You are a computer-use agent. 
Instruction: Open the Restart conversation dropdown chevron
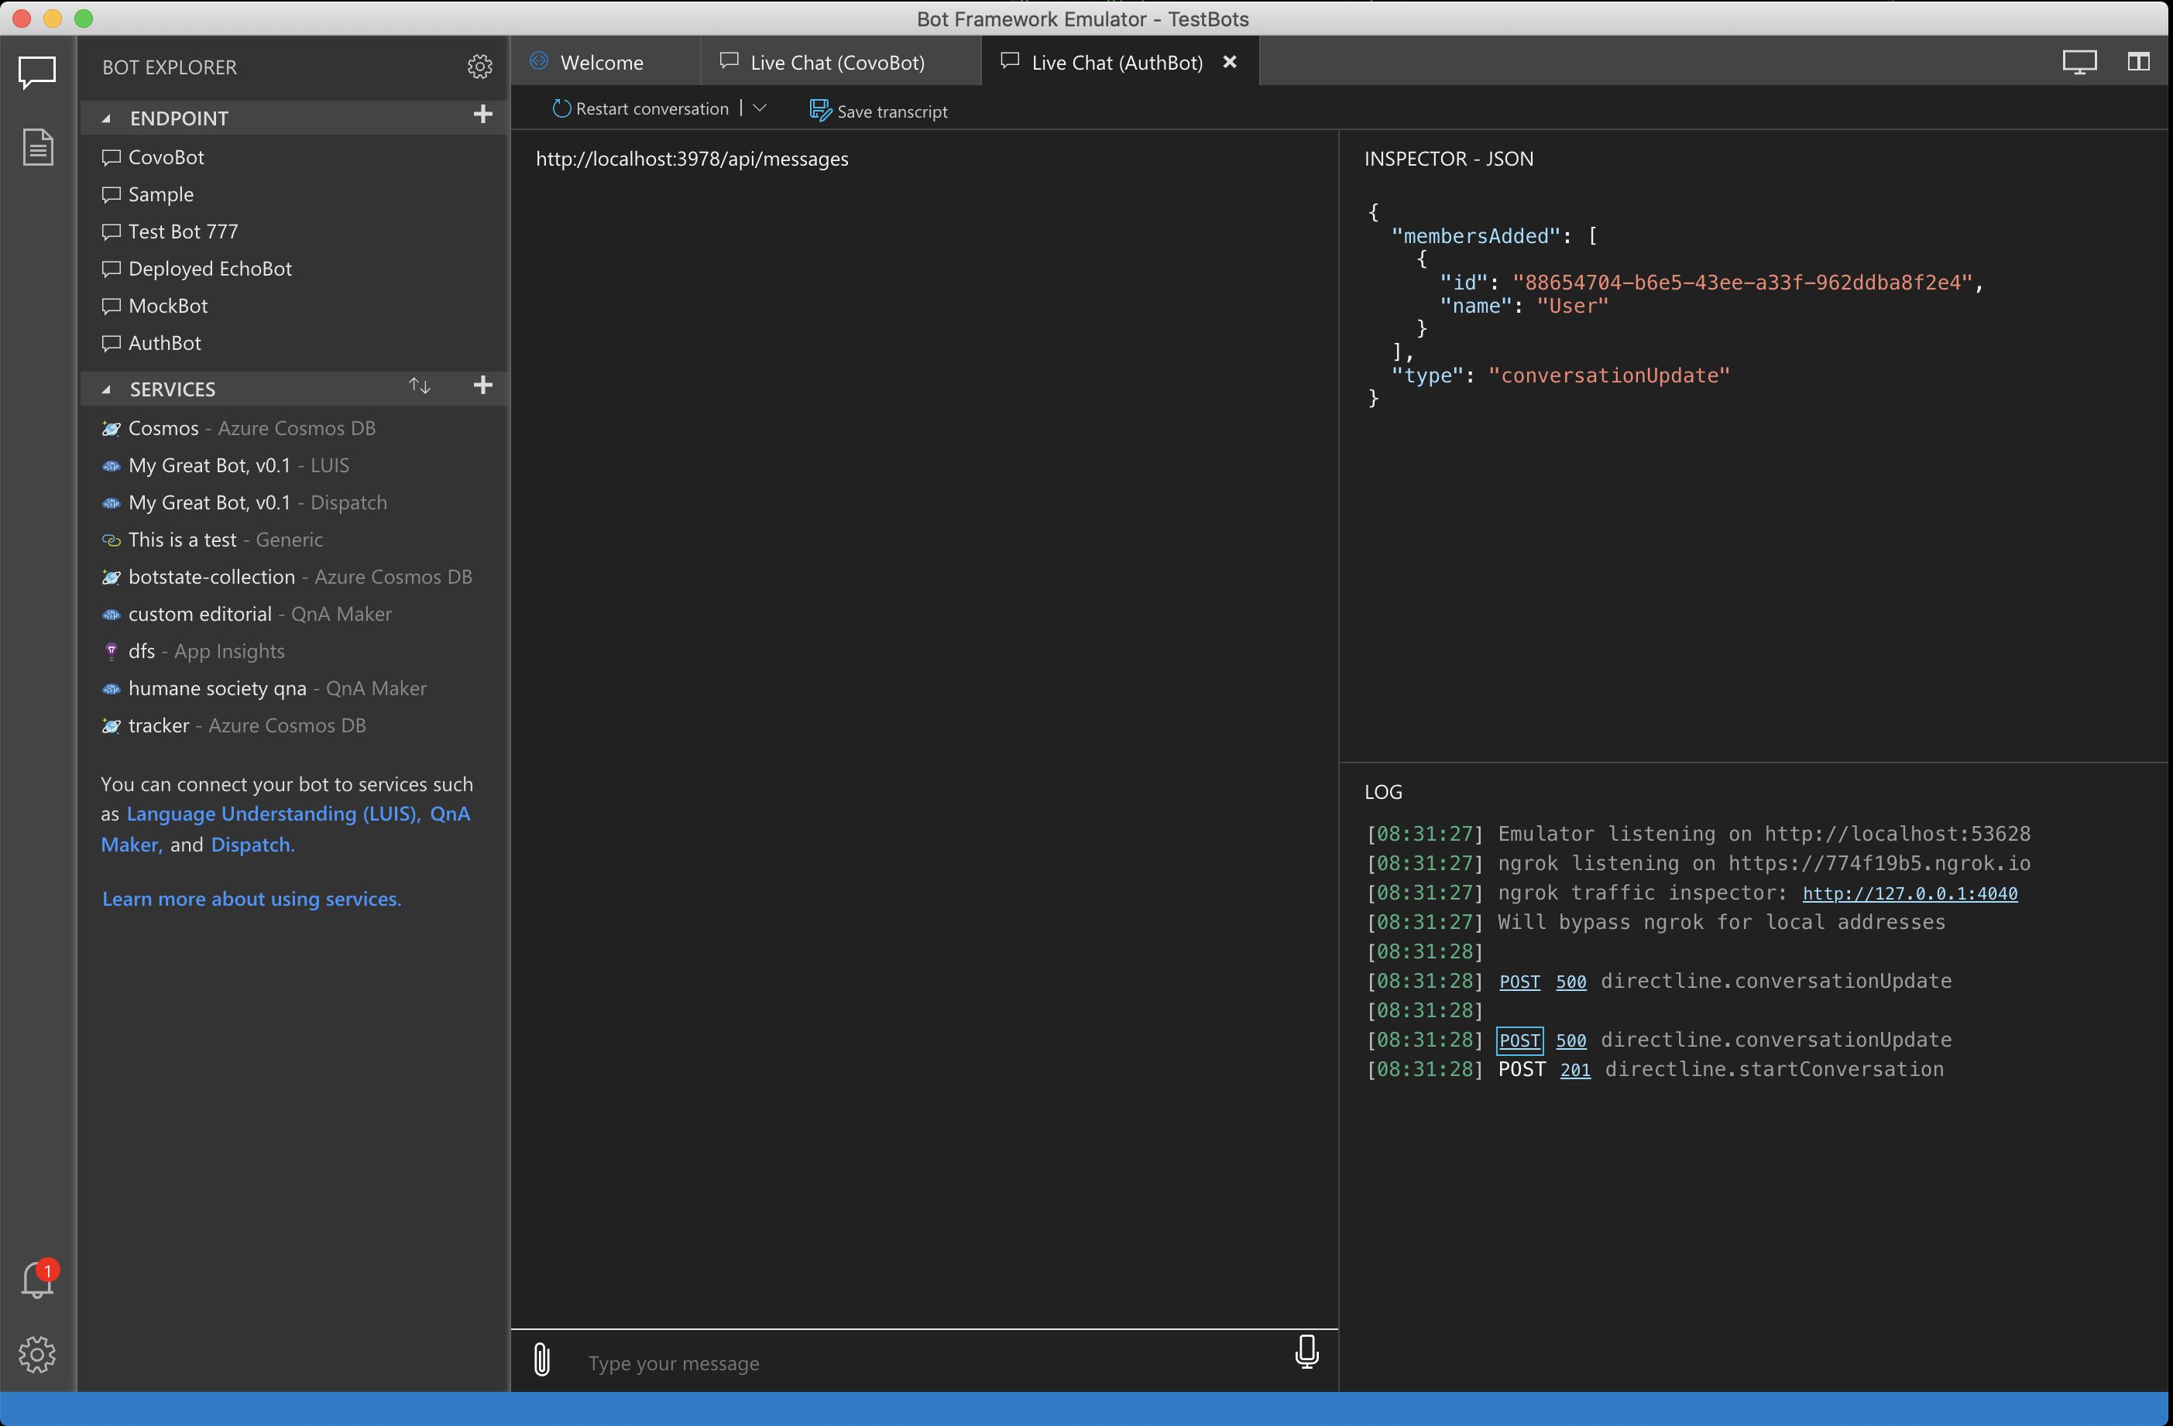759,108
